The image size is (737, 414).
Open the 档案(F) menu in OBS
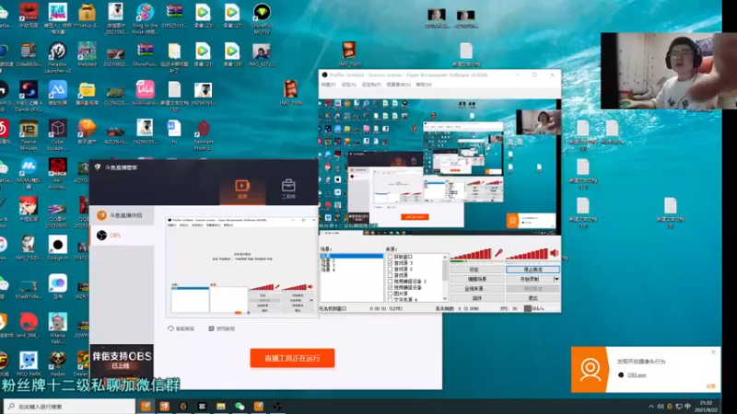tap(329, 85)
